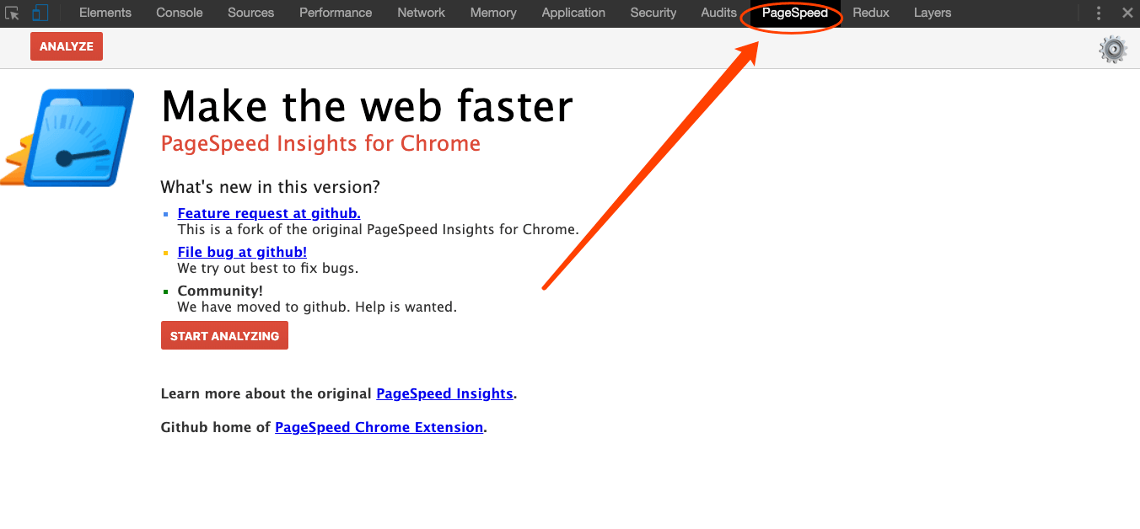Open the Feature request at github link
Image resolution: width=1140 pixels, height=529 pixels.
click(x=269, y=213)
